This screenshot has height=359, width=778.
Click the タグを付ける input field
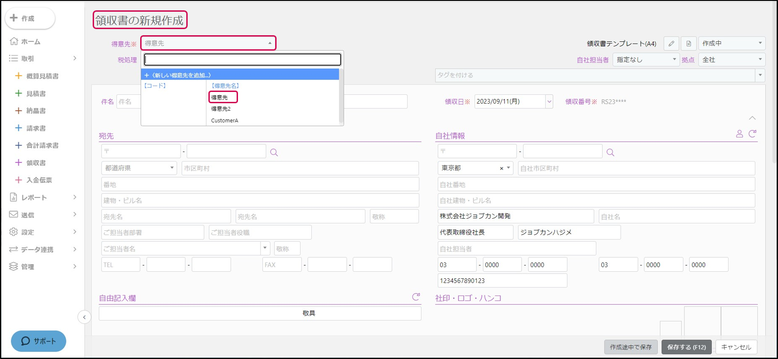coord(595,75)
